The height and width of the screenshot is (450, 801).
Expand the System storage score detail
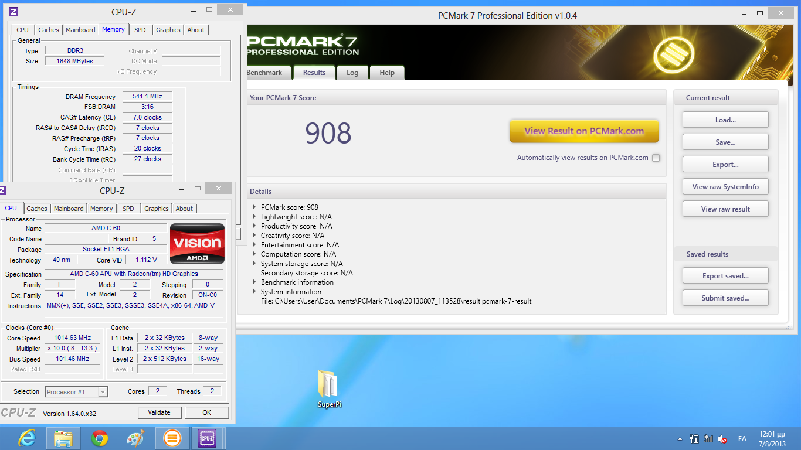pyautogui.click(x=254, y=263)
